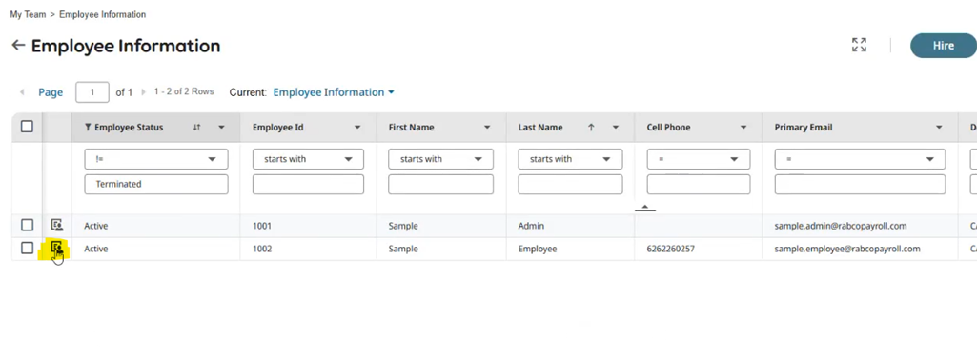The width and height of the screenshot is (977, 360).
Task: Expand the Employee Id column header menu
Action: coord(357,127)
